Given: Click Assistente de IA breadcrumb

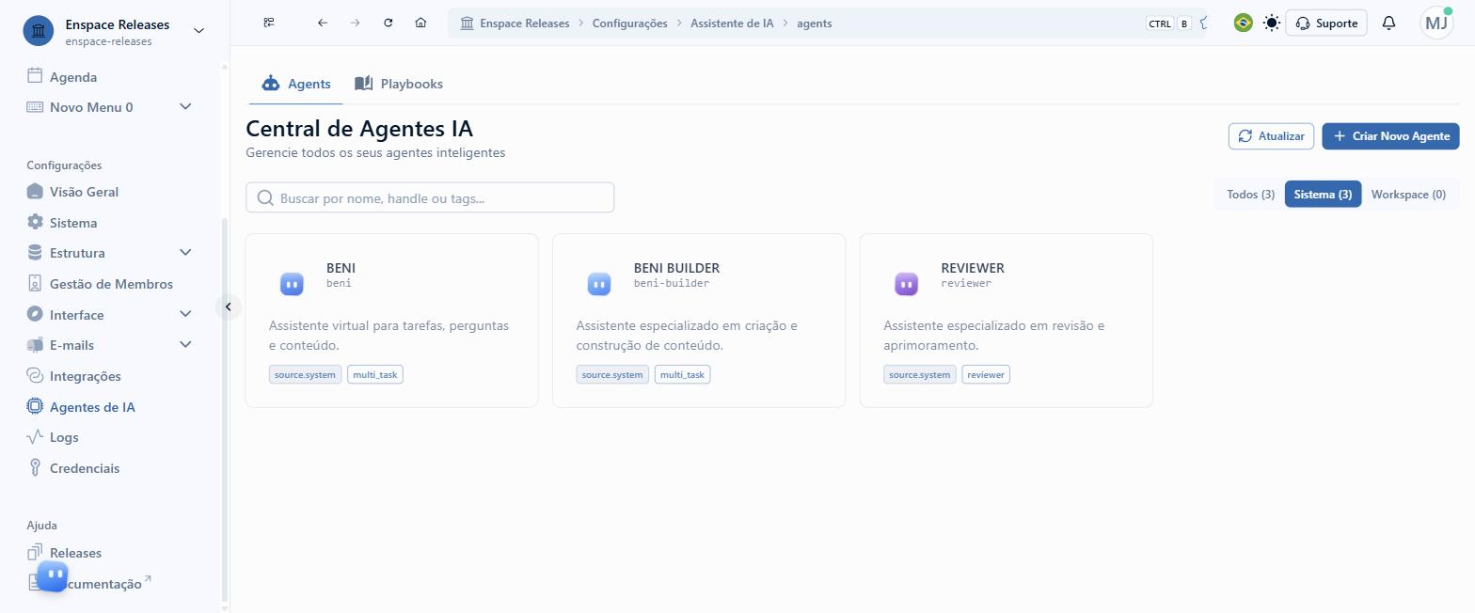Looking at the screenshot, I should 732,23.
